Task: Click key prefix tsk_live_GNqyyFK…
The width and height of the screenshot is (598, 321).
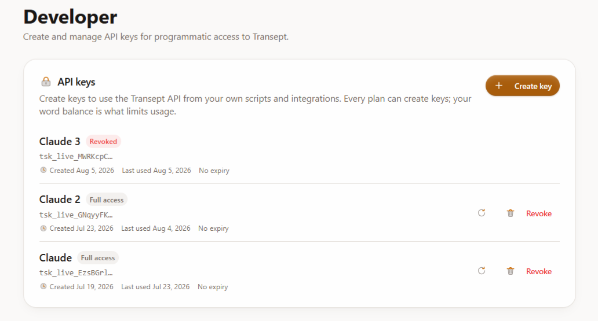Action: click(x=76, y=215)
